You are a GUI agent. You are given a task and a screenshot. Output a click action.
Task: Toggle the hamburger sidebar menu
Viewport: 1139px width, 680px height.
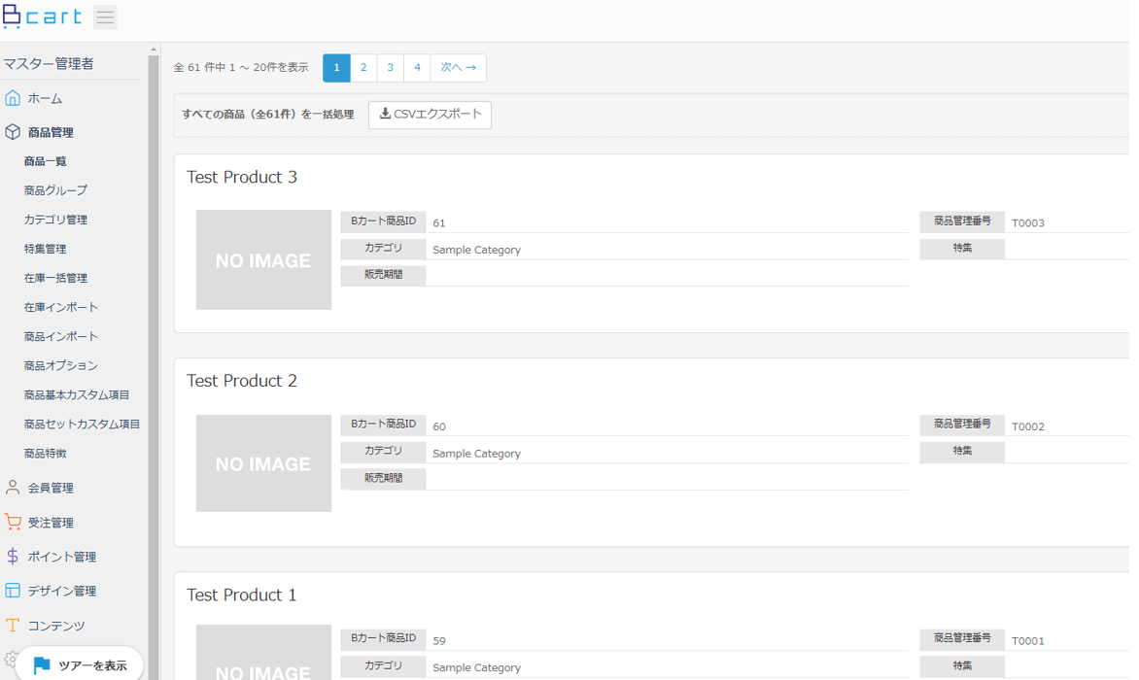coord(105,17)
